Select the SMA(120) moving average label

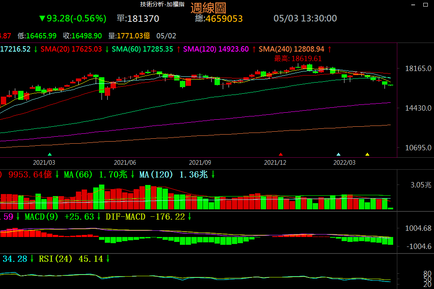[200, 49]
